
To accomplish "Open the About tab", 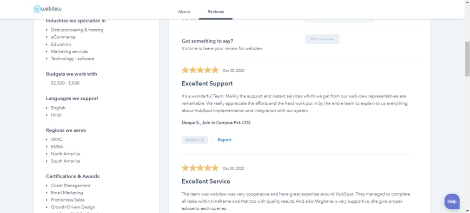I will pyautogui.click(x=184, y=12).
